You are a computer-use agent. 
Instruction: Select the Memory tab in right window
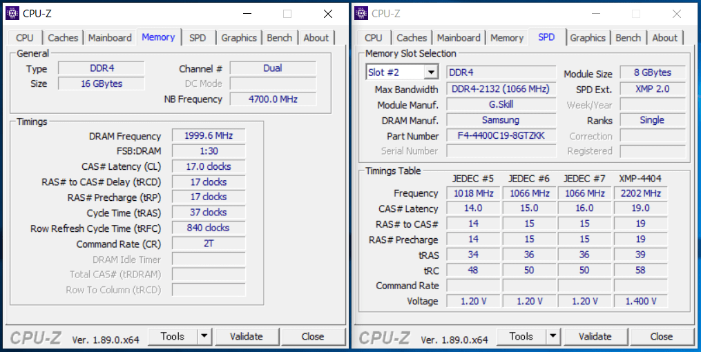[507, 38]
